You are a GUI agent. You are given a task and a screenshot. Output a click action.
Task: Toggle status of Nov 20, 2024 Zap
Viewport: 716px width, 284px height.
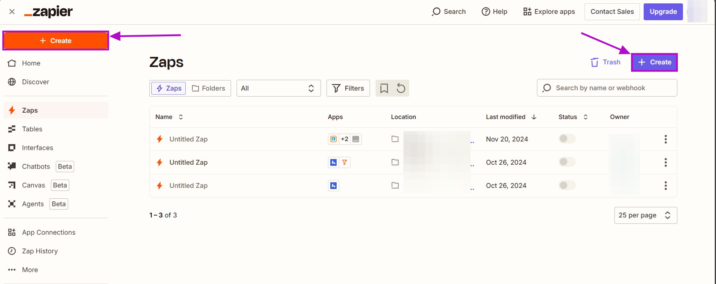point(567,139)
